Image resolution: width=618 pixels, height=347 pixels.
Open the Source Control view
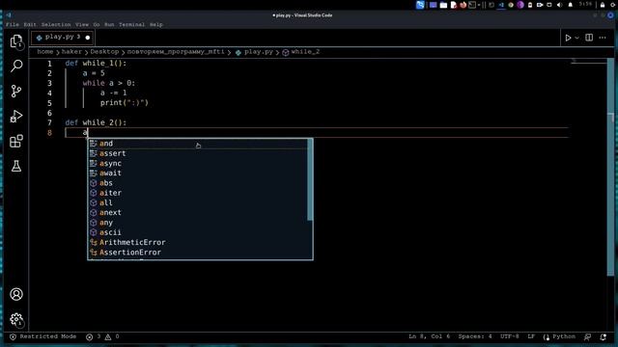[16, 91]
